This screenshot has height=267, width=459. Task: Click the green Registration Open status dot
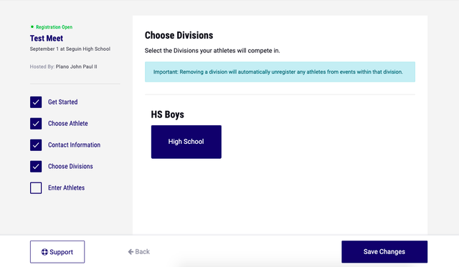point(32,27)
